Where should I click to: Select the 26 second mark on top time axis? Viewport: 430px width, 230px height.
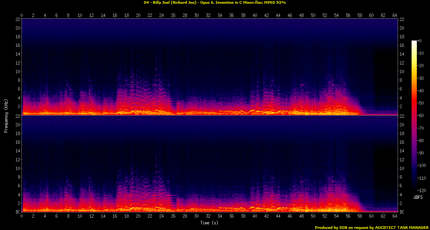(x=173, y=15)
